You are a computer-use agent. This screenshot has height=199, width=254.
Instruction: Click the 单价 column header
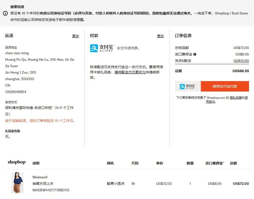pyautogui.click(x=160, y=163)
